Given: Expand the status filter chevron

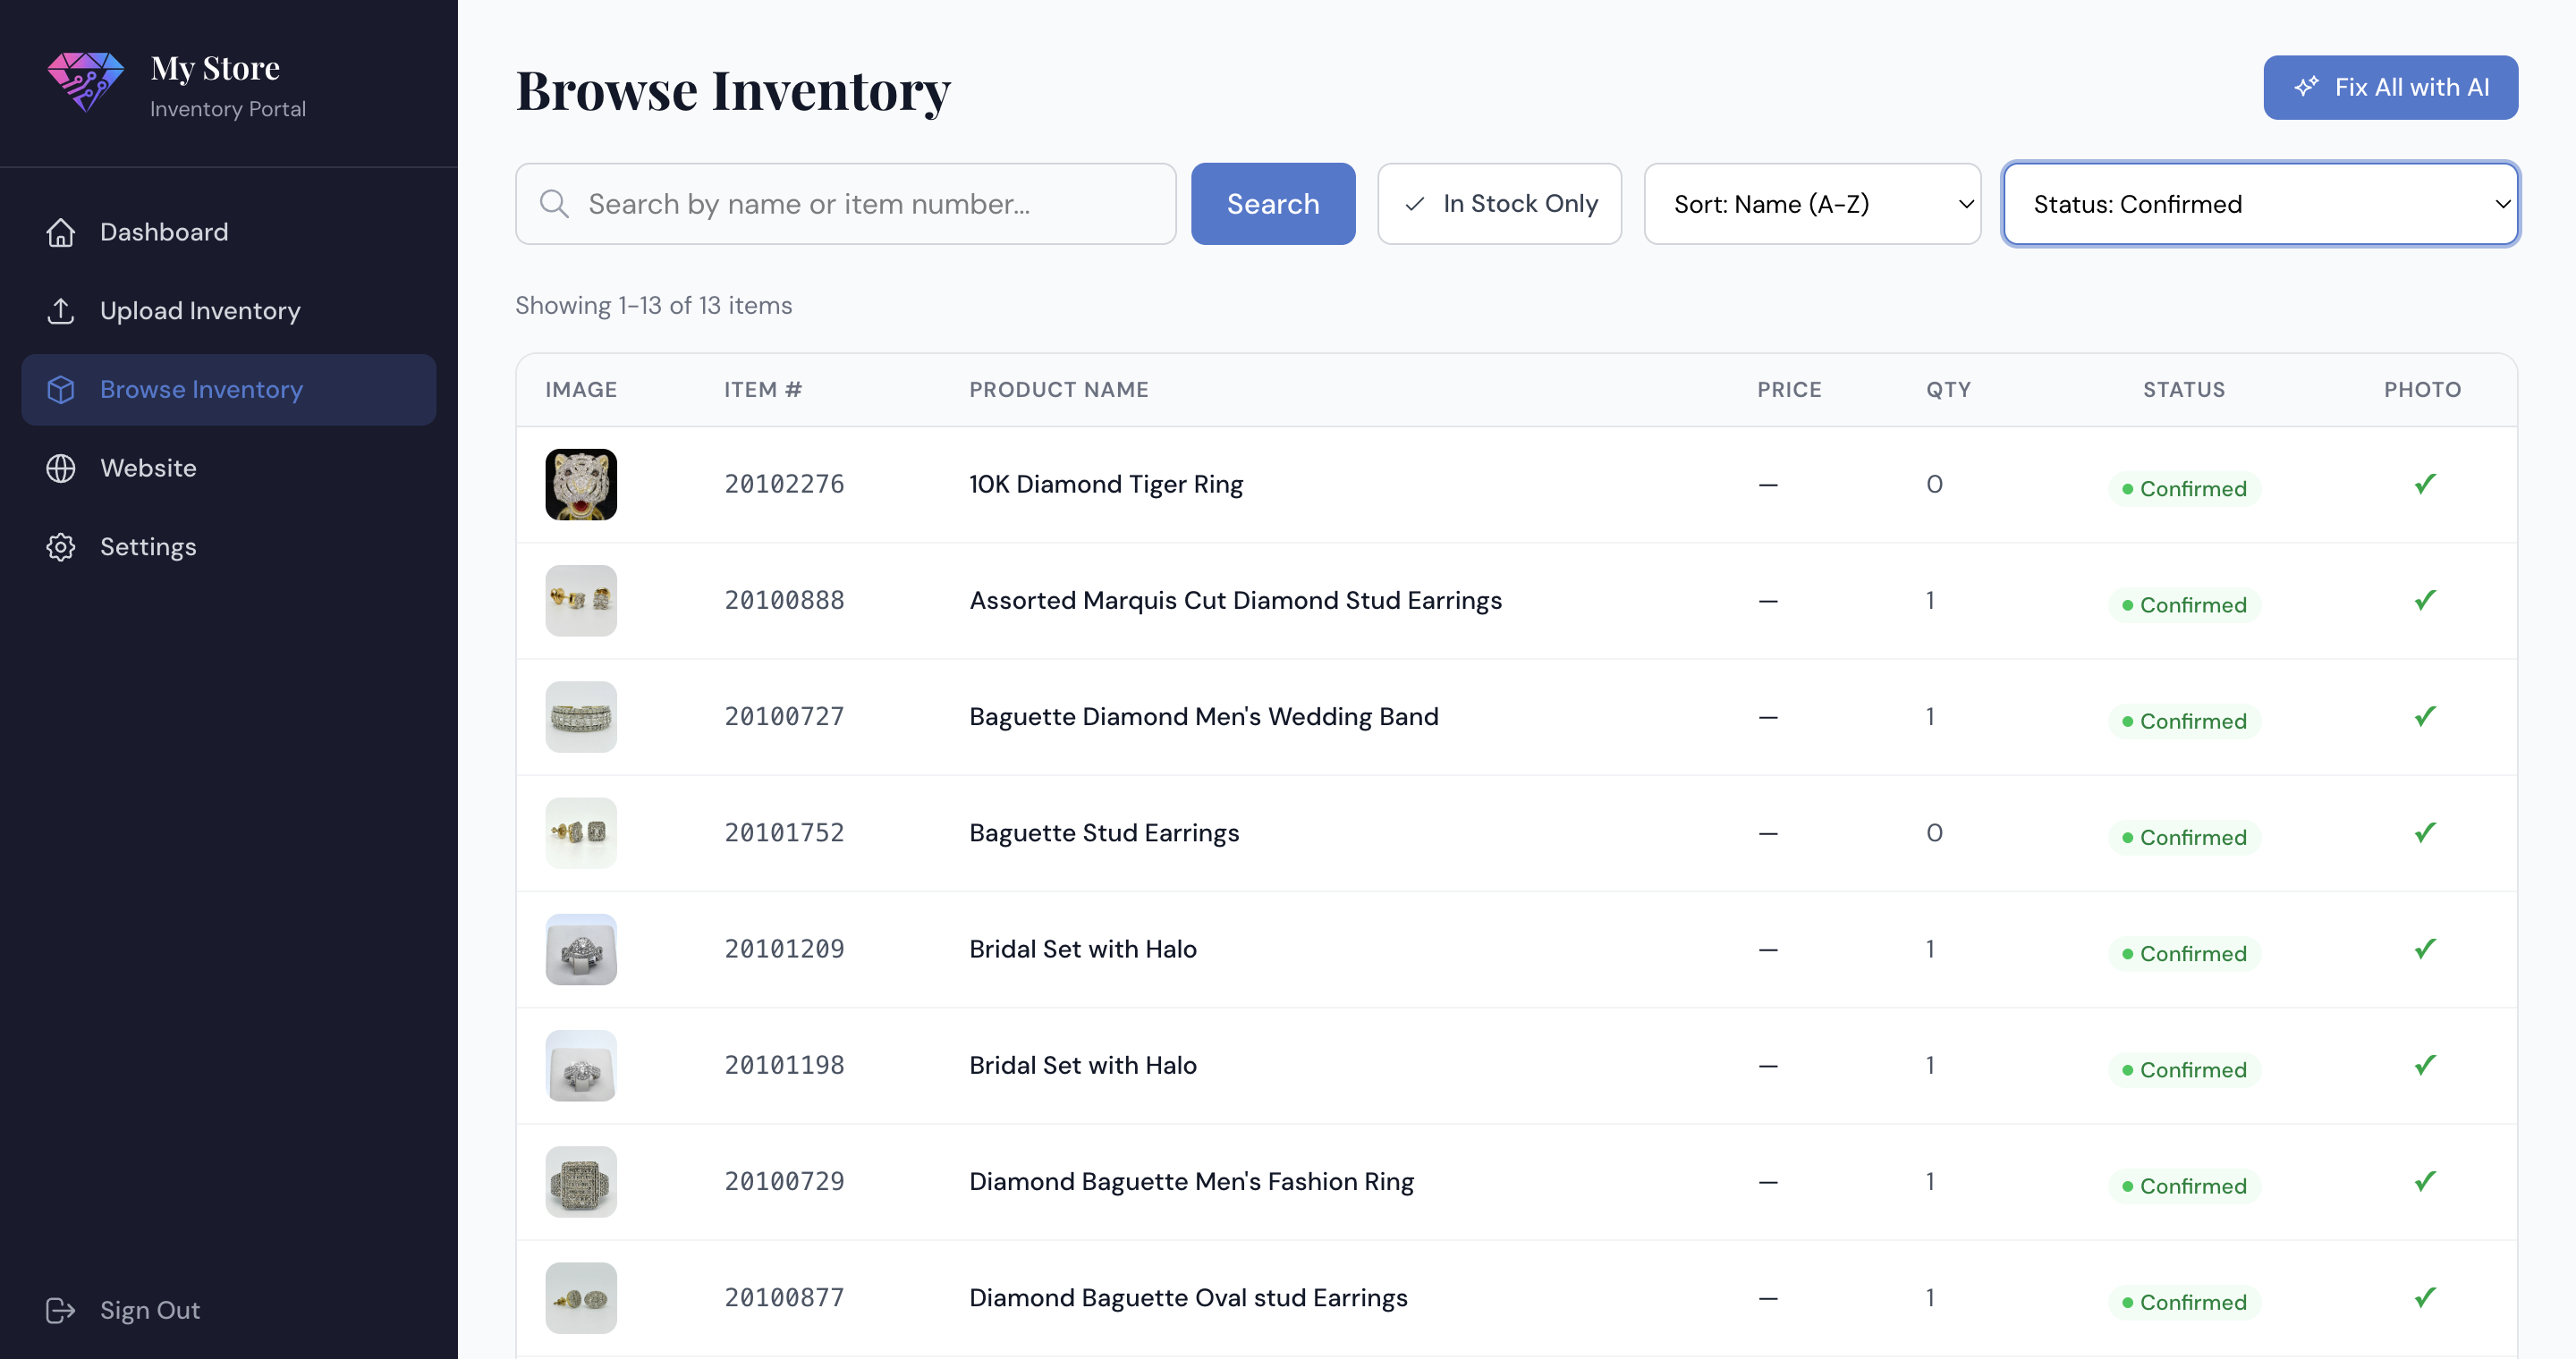Looking at the screenshot, I should pyautogui.click(x=2504, y=203).
